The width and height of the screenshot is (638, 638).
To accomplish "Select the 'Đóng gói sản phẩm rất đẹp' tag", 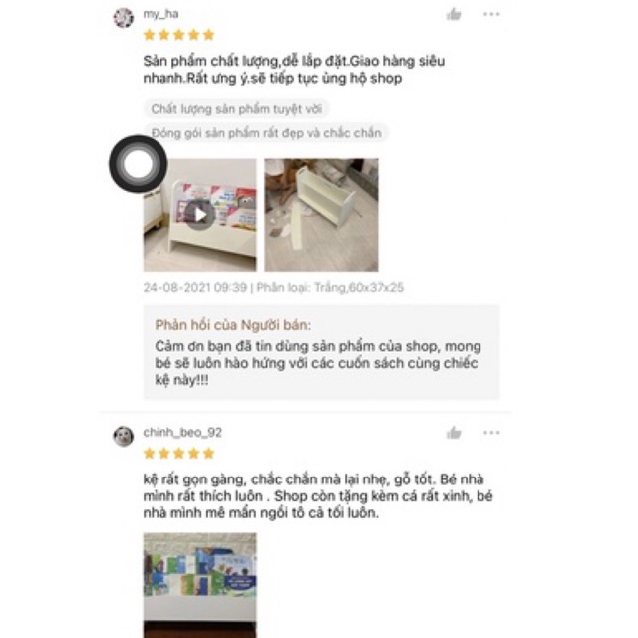I will coord(266,133).
